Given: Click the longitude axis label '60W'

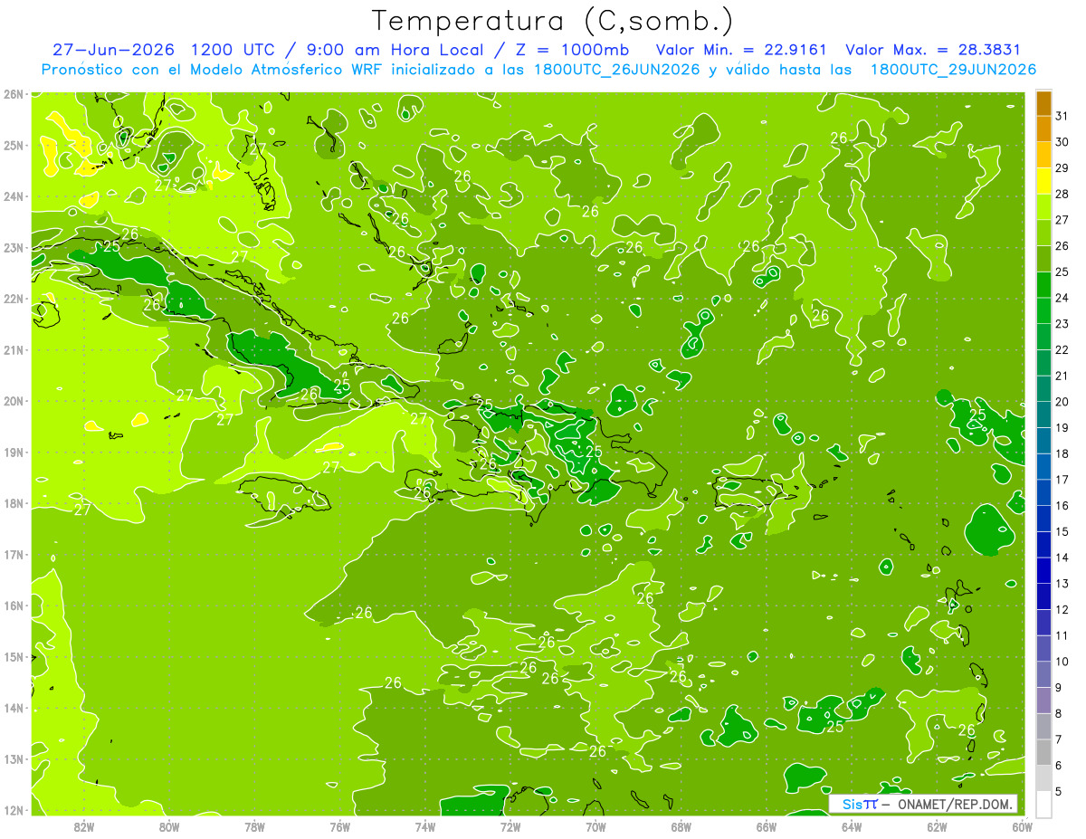Looking at the screenshot, I should 1022,826.
